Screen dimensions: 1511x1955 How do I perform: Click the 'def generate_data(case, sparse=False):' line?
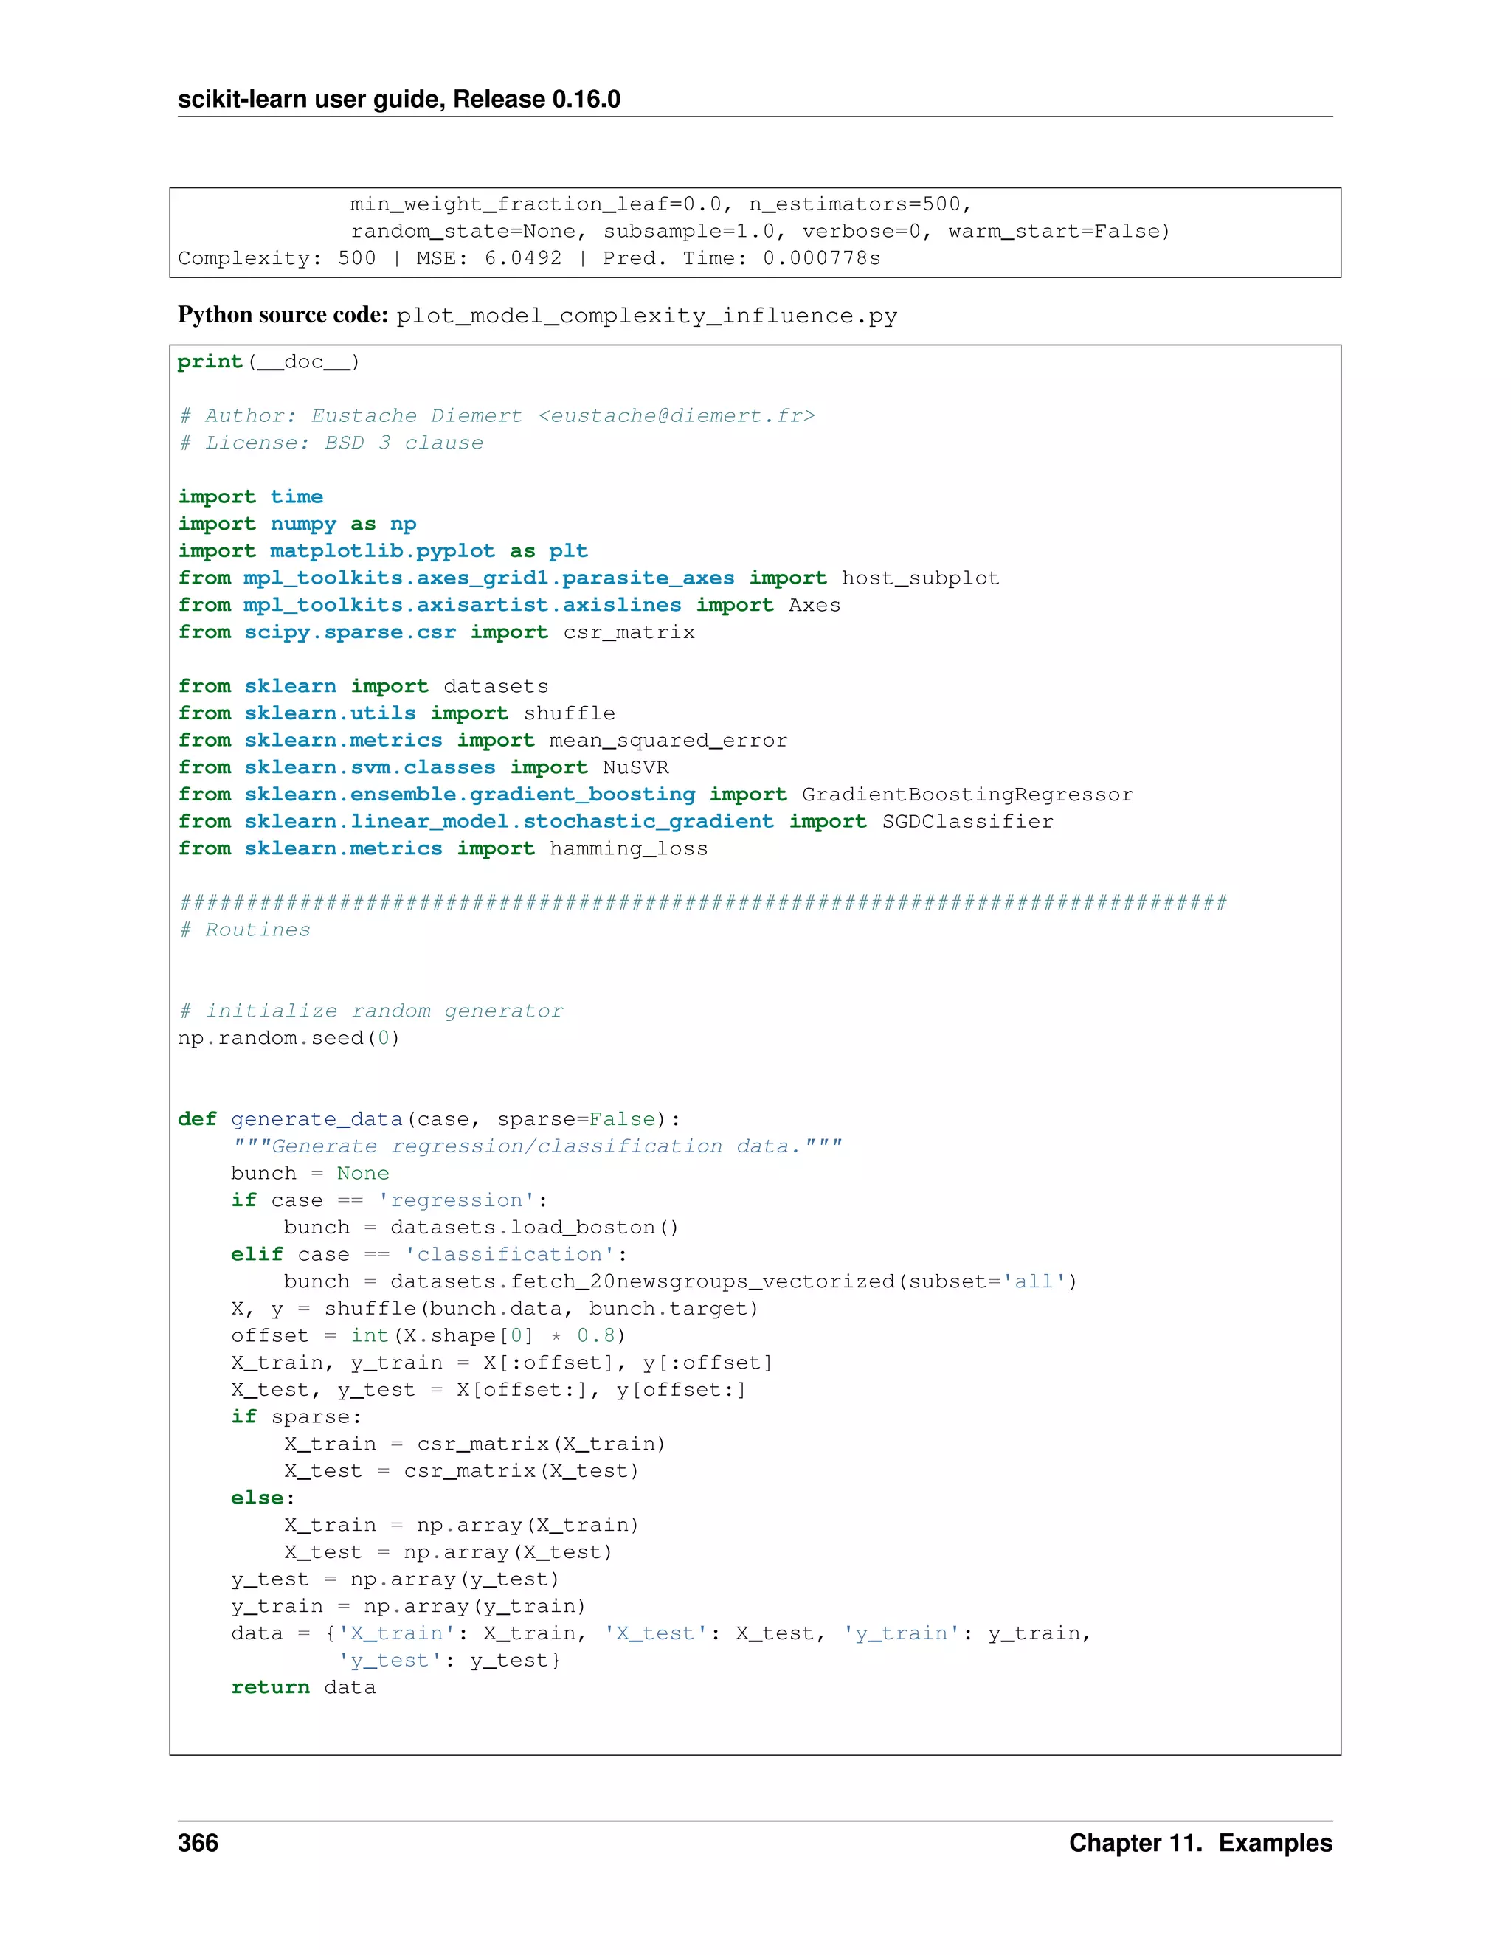[x=429, y=1119]
